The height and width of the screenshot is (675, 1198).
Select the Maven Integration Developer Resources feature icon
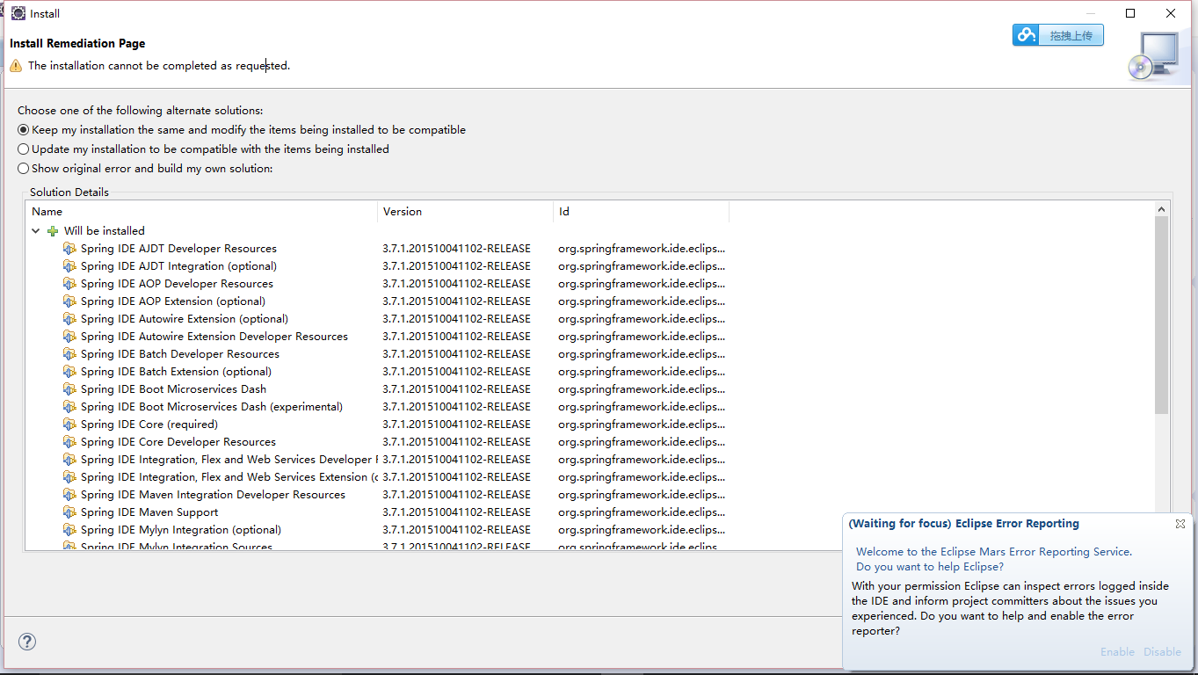click(70, 495)
